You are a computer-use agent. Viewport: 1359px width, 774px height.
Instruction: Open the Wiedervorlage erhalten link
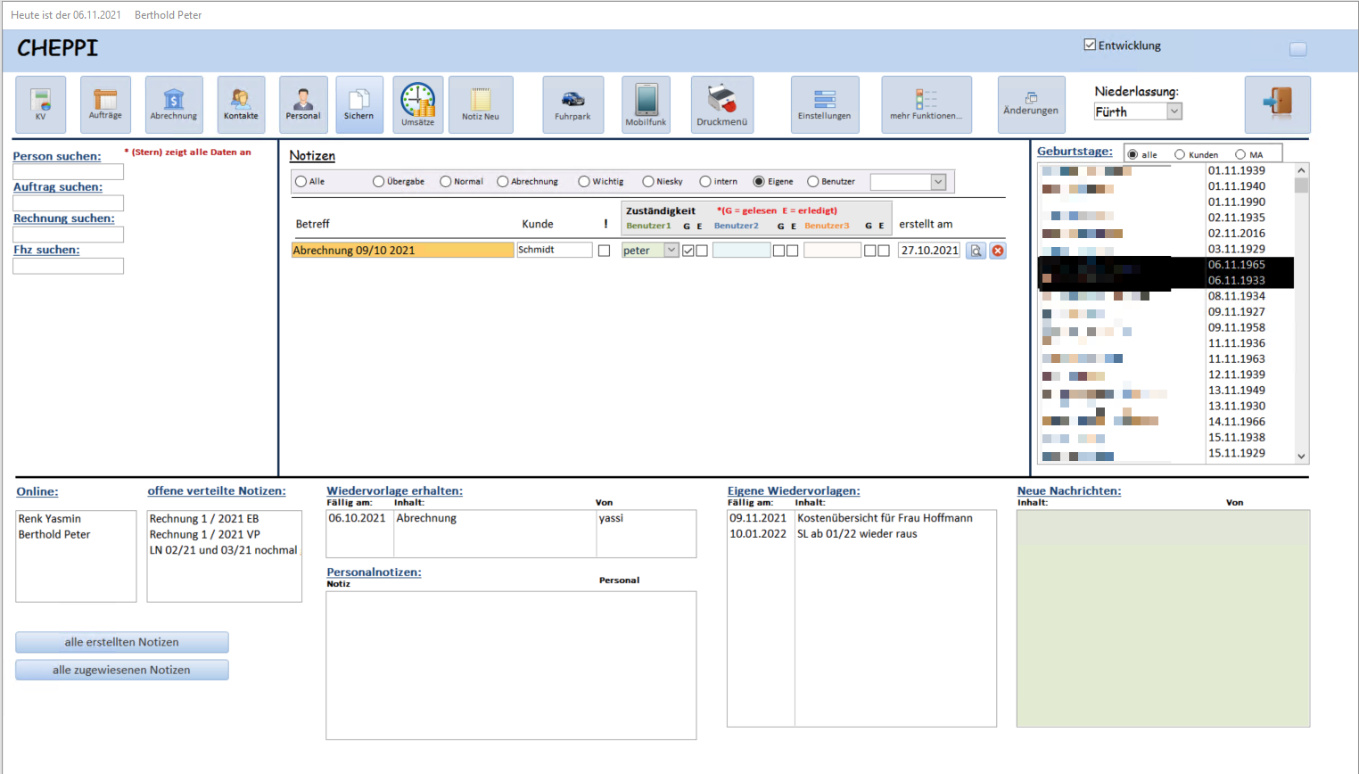point(394,491)
